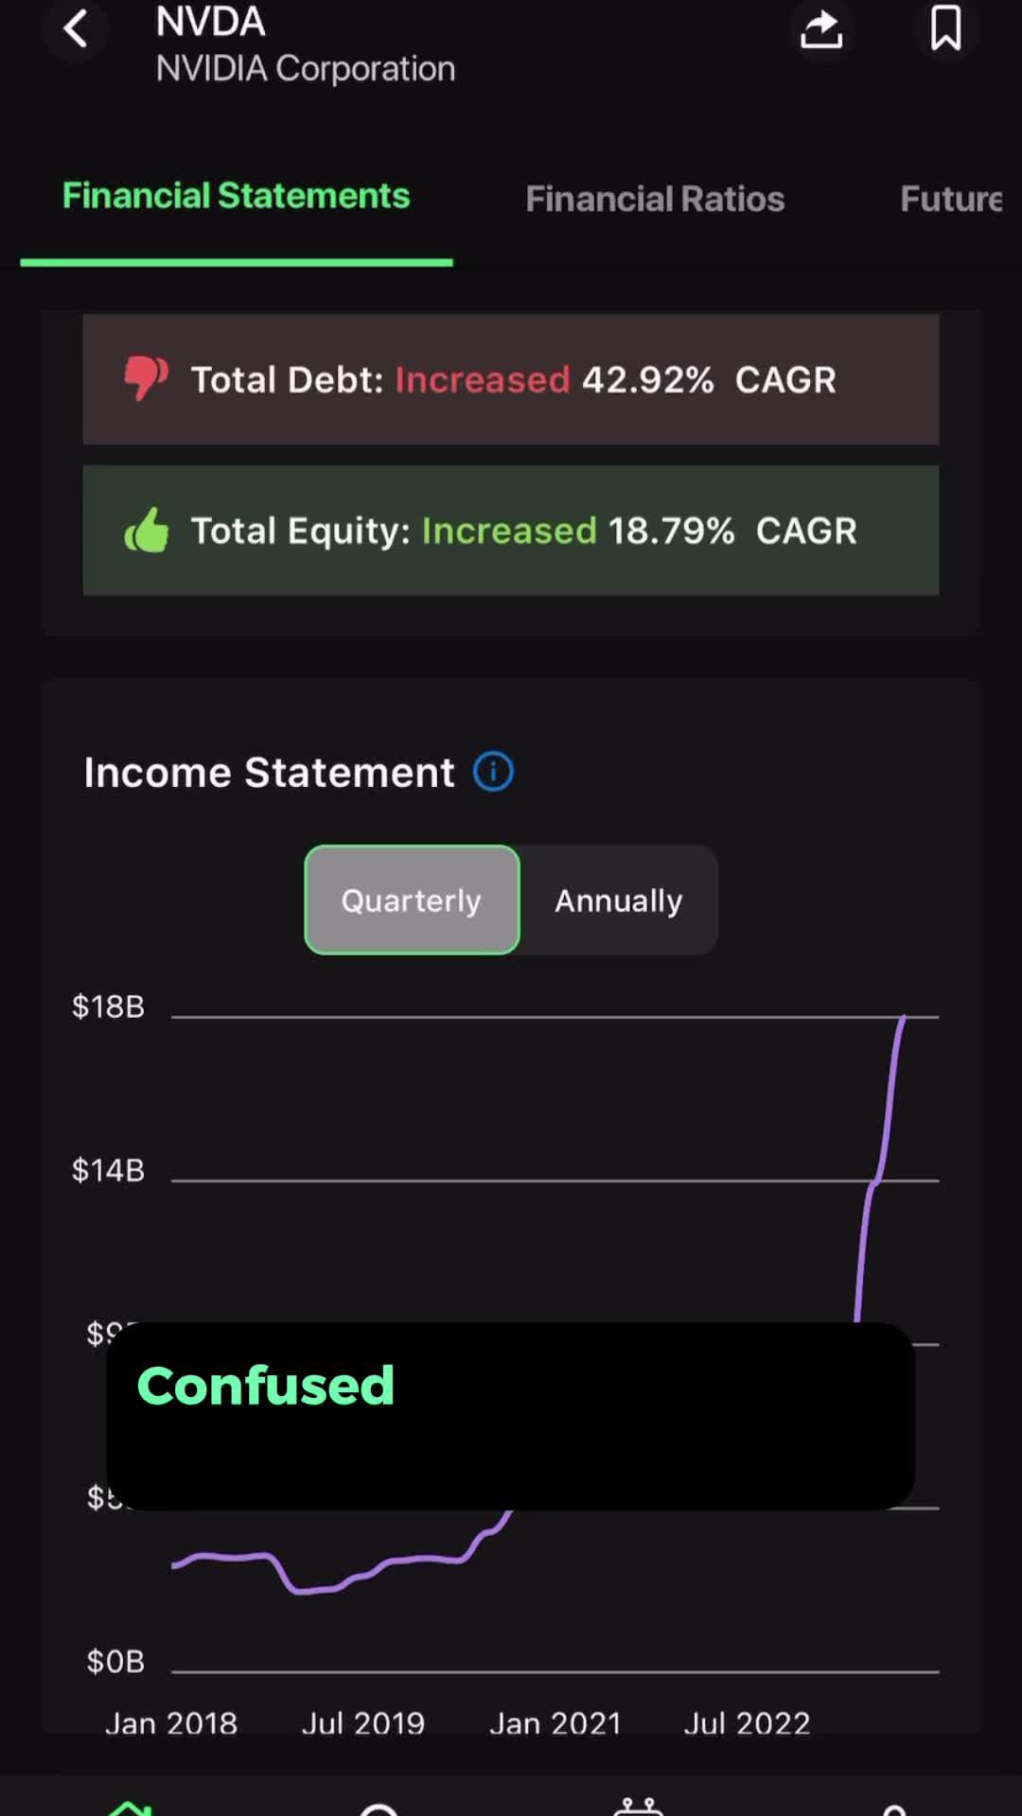Tap the back arrow beside NVDA

(x=76, y=29)
